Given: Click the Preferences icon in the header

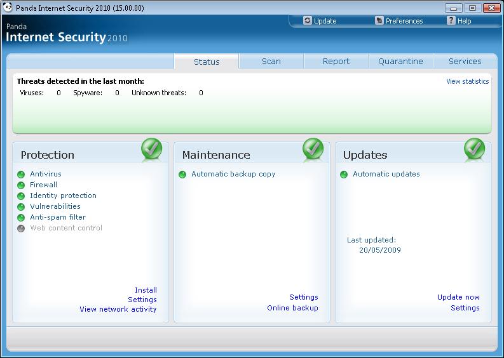Looking at the screenshot, I should [x=379, y=20].
